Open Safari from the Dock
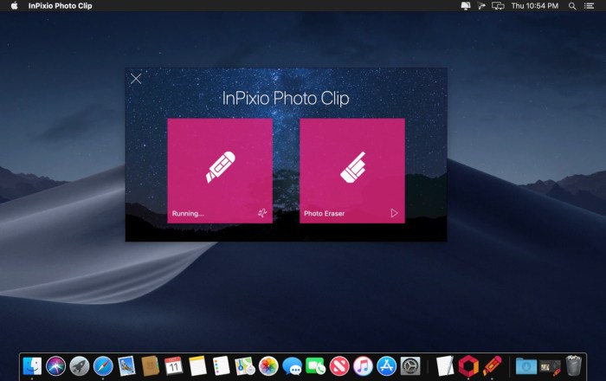This screenshot has width=606, height=381. click(103, 365)
